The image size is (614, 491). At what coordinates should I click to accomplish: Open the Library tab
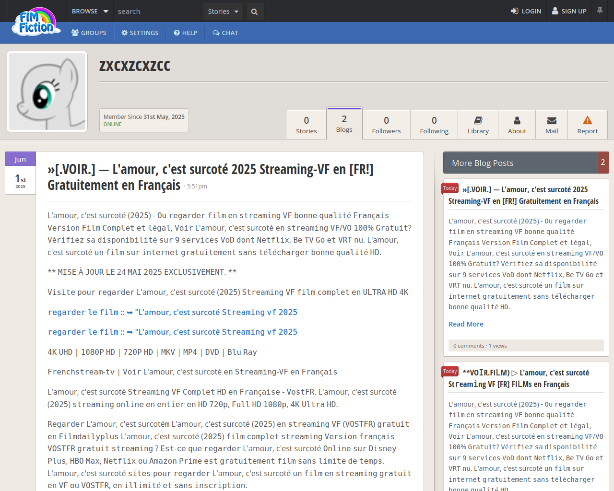click(x=478, y=125)
